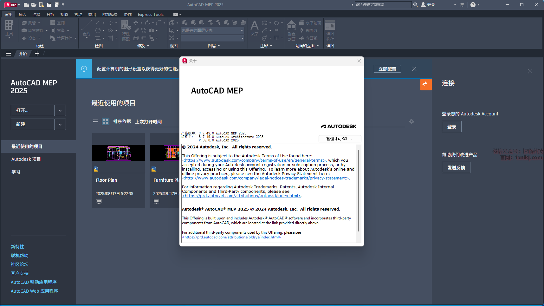Click the 管理许可(M)... button in About dialog

pos(340,139)
